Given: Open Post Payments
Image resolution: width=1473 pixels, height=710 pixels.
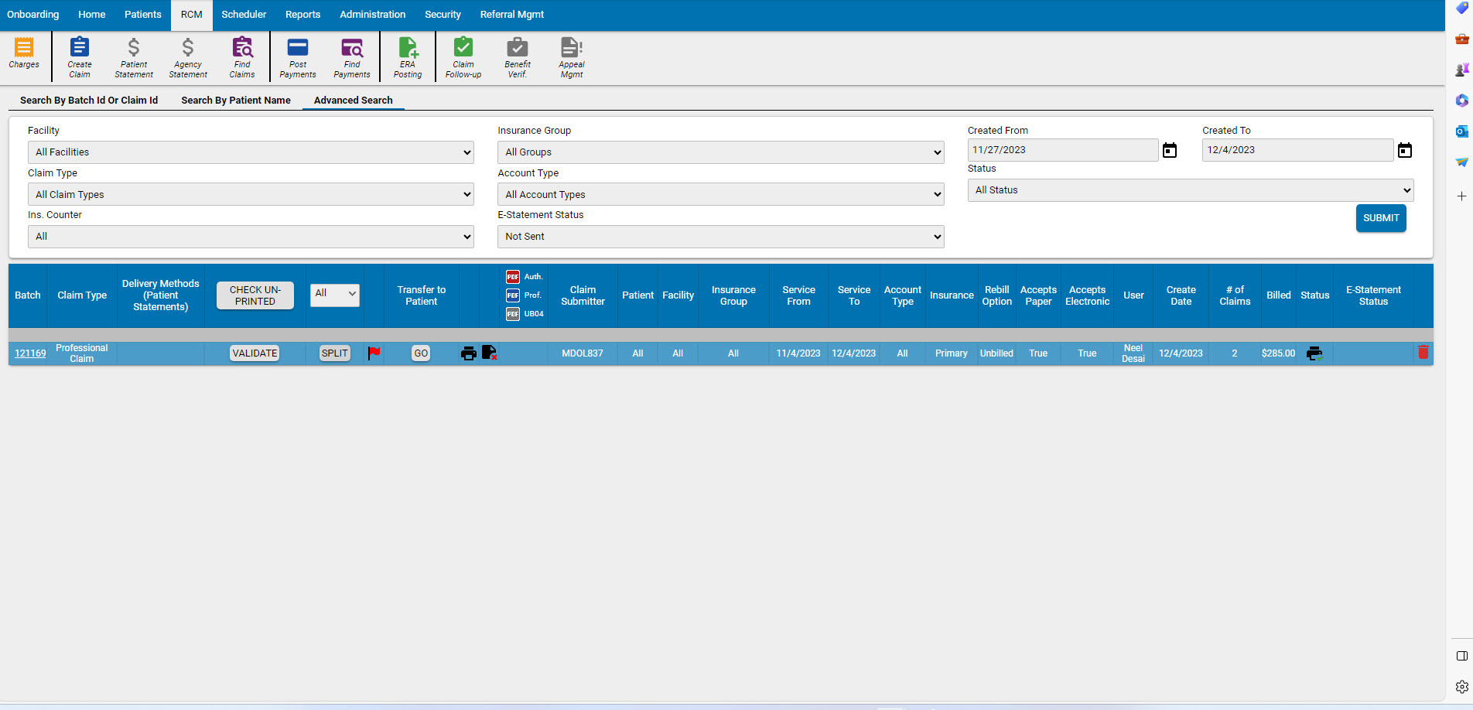Looking at the screenshot, I should (x=298, y=56).
